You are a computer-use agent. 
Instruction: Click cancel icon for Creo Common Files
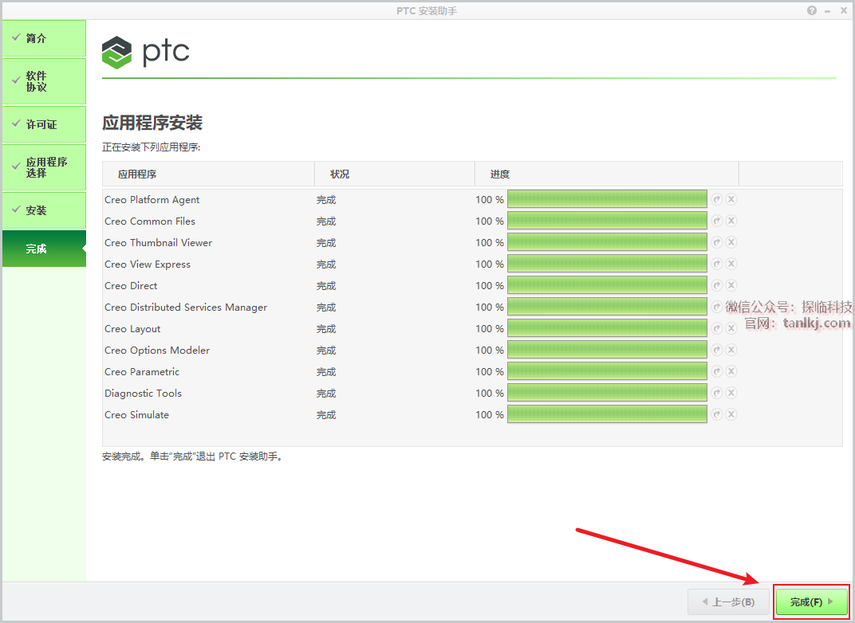click(731, 221)
